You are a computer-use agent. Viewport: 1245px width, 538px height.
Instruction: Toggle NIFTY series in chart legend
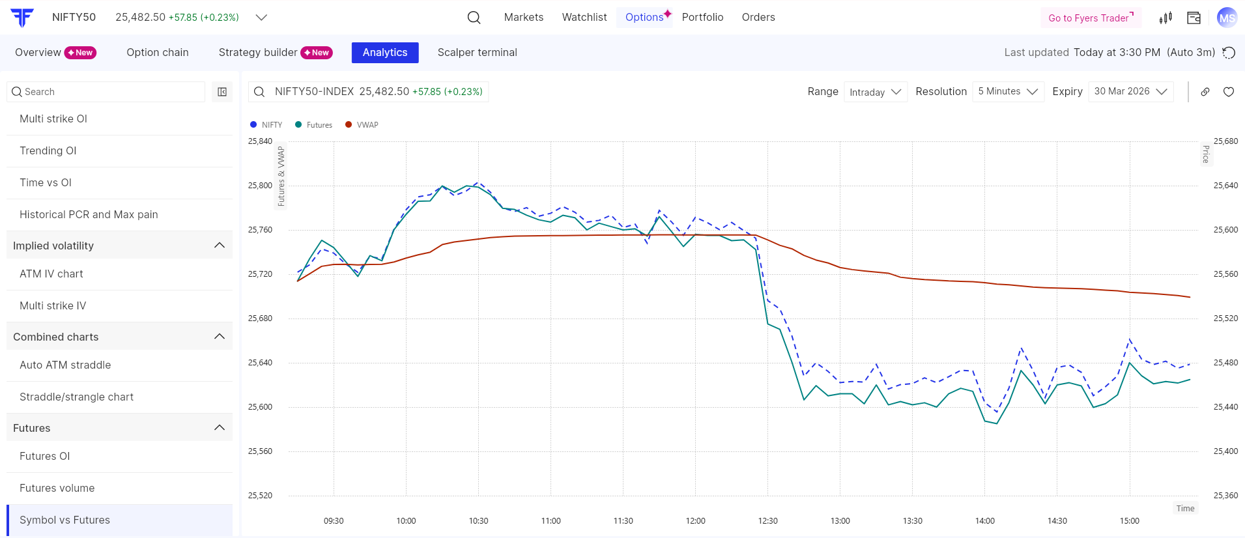tap(266, 125)
